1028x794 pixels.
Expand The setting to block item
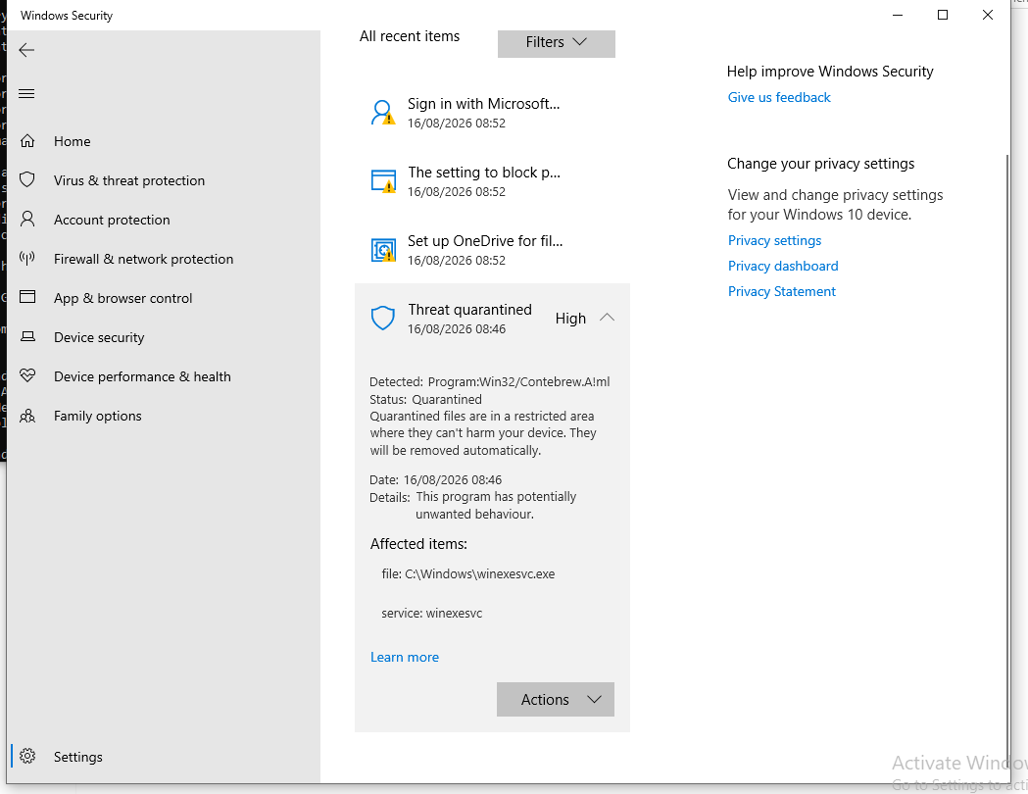pyautogui.click(x=492, y=181)
